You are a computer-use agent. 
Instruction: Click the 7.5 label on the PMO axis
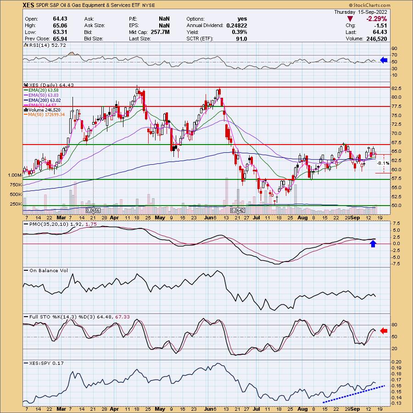pos(396,223)
